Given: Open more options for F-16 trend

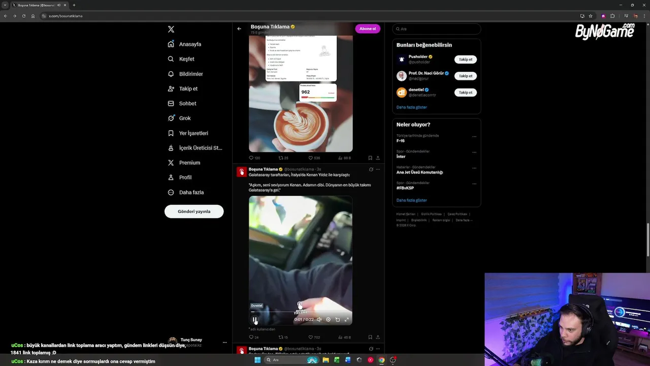Looking at the screenshot, I should [x=474, y=137].
